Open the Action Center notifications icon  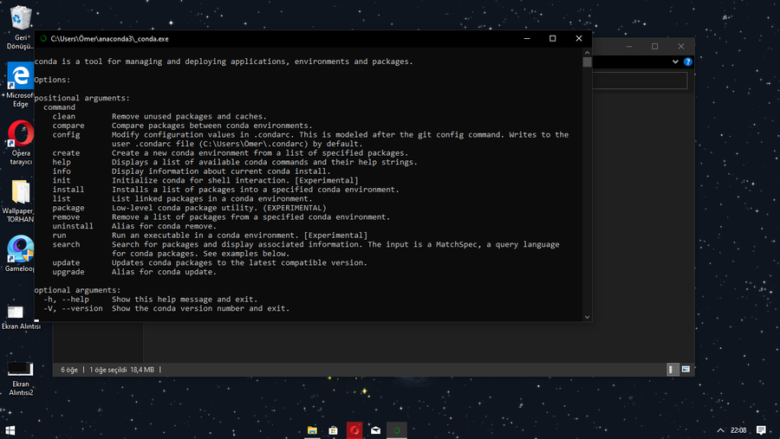(x=761, y=430)
